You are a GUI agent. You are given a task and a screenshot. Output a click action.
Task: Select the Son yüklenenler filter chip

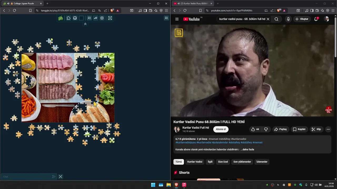[x=242, y=162]
